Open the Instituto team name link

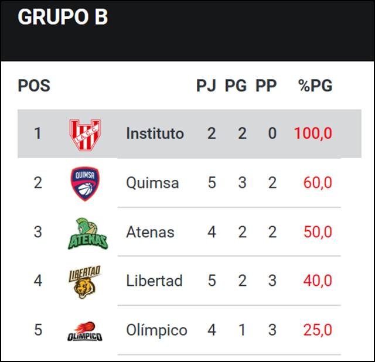click(x=155, y=134)
